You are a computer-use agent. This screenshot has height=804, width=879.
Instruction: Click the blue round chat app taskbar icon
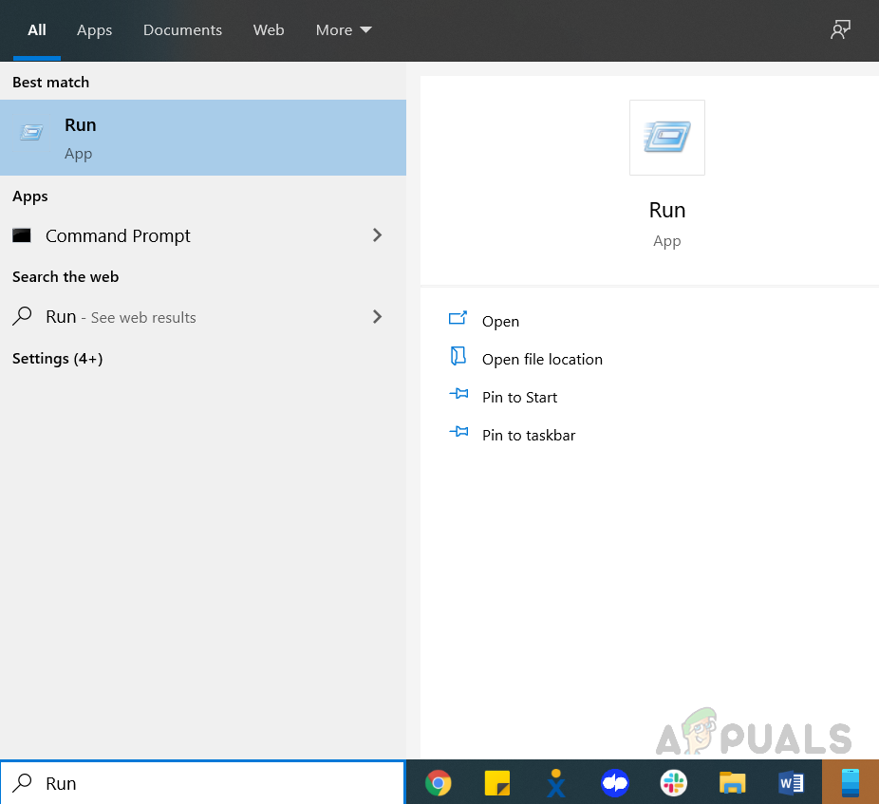point(615,783)
